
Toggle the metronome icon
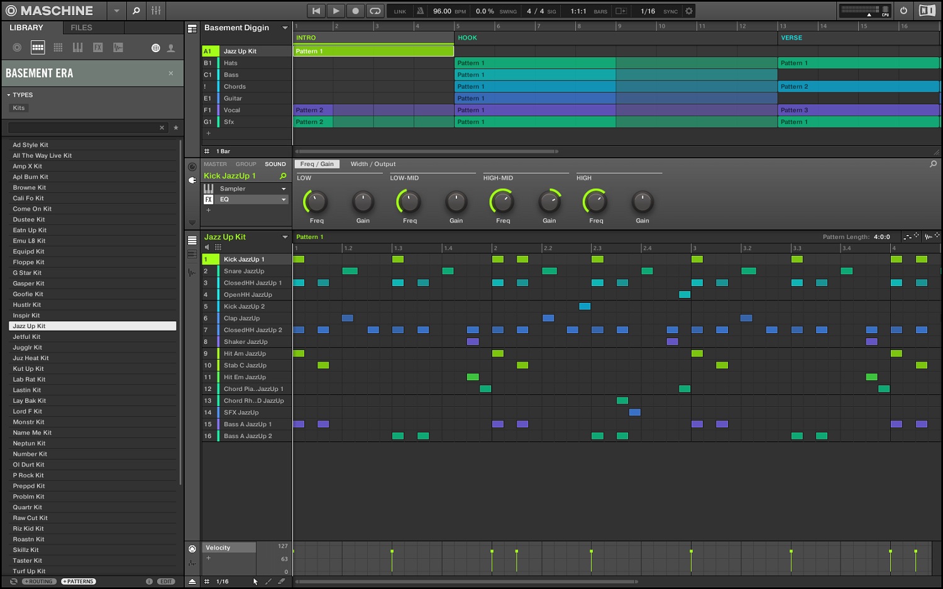coord(420,11)
